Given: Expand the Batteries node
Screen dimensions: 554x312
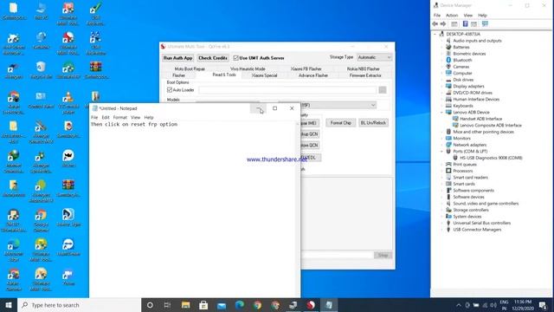Looking at the screenshot, I should coord(441,47).
